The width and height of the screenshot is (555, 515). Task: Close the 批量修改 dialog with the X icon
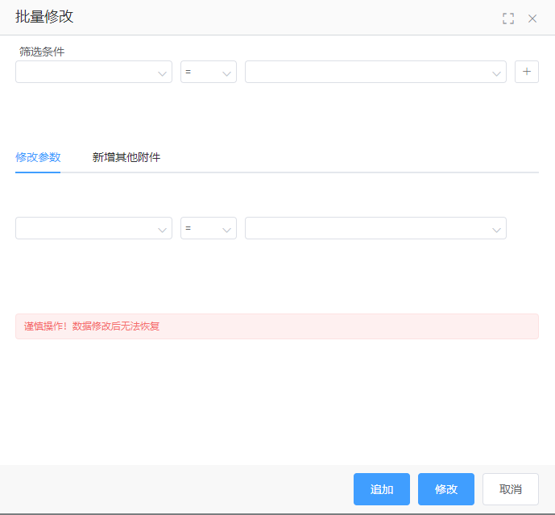coord(532,19)
